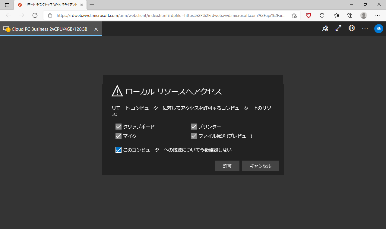Uncheck 今後確認しない checkbox
This screenshot has height=229, width=386.
(x=119, y=150)
